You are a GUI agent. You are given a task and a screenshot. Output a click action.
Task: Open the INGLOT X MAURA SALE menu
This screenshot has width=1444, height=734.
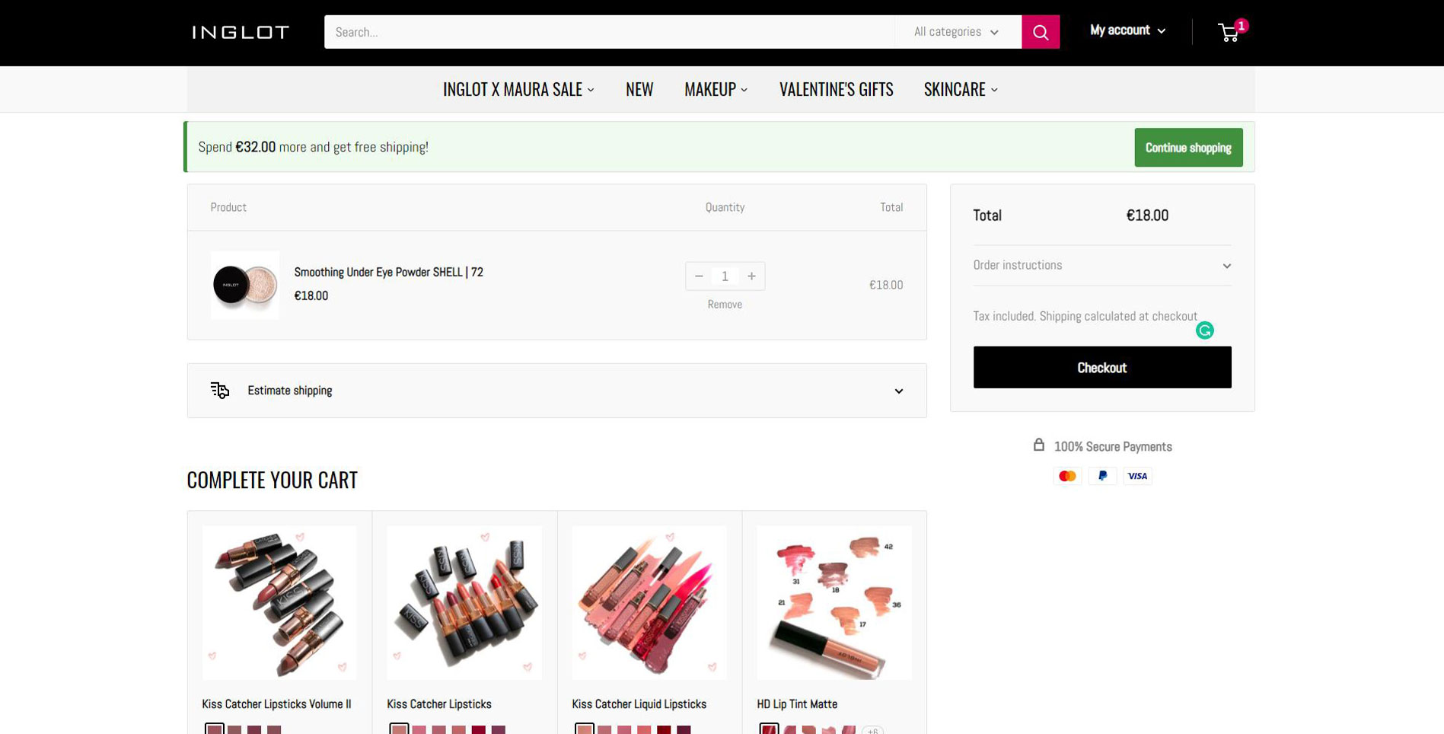[518, 90]
